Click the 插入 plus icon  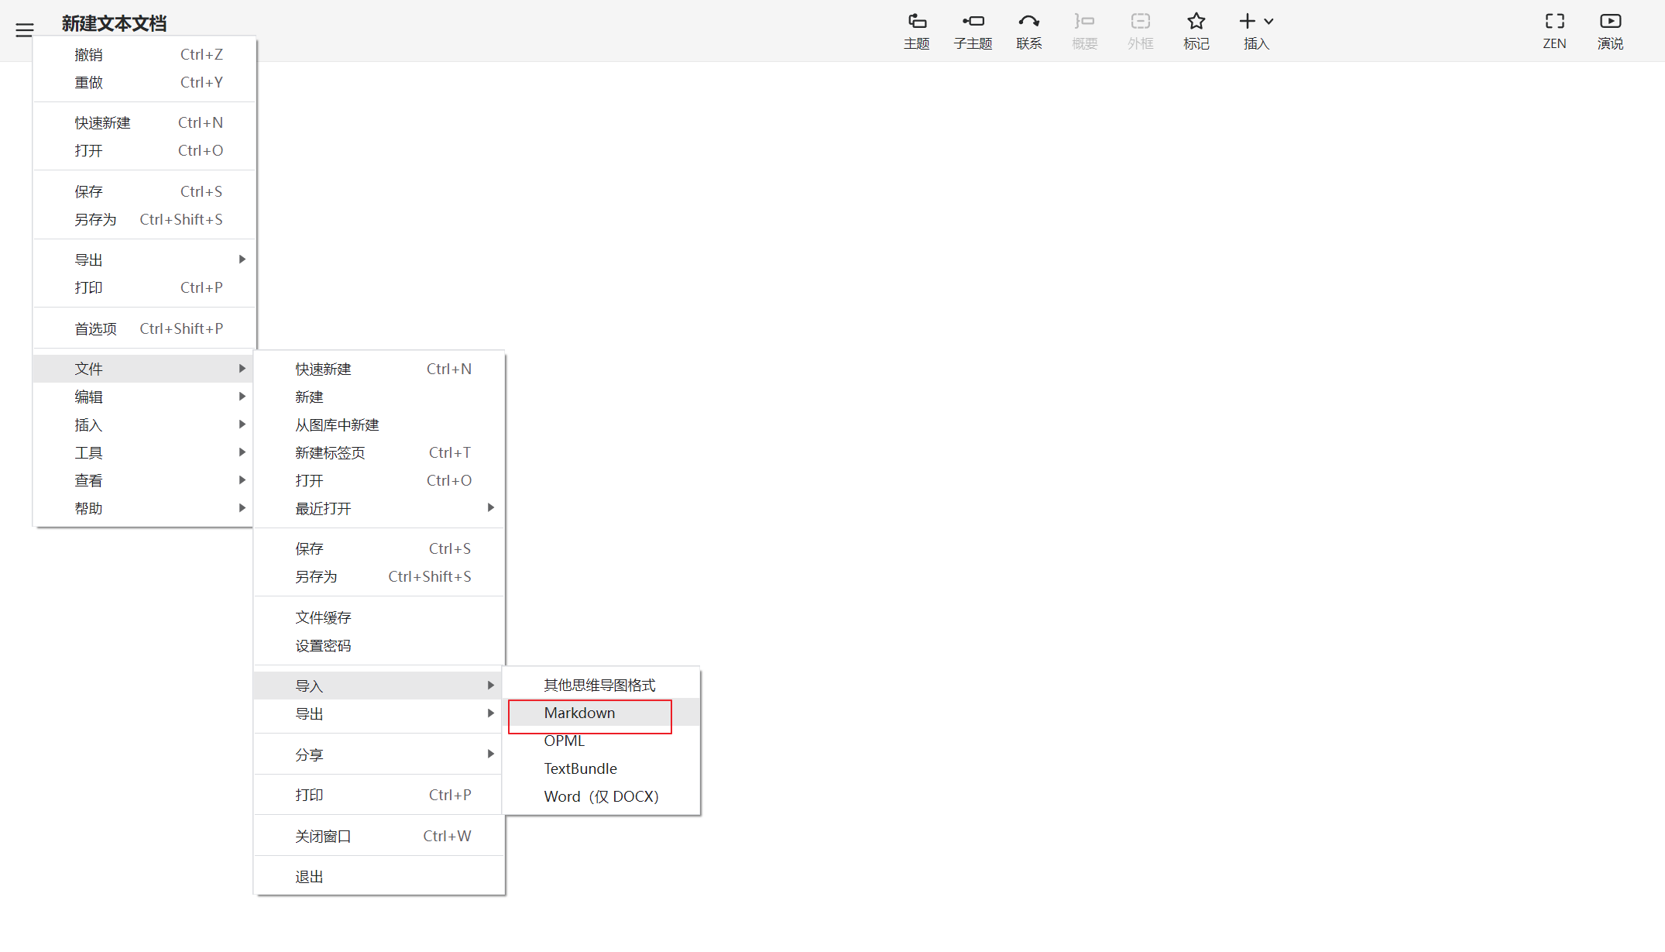pos(1247,22)
